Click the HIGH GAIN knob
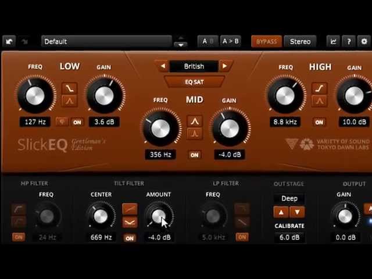The image size is (372, 279). click(355, 95)
